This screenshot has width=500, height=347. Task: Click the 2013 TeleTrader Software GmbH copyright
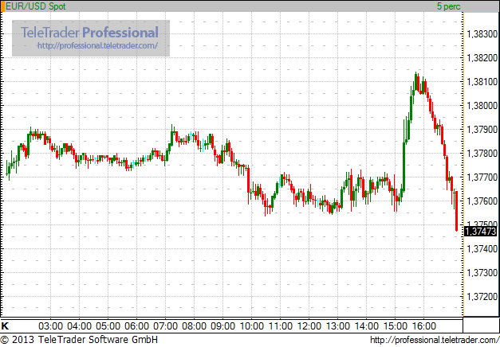79,340
